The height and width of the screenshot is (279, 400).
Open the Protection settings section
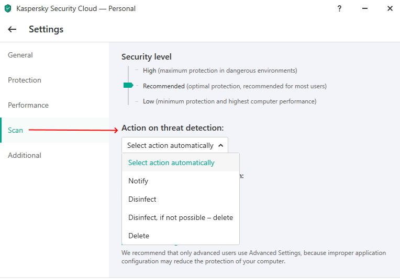pyautogui.click(x=25, y=80)
